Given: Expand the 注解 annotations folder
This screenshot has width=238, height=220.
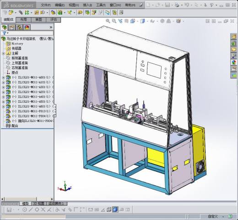Looking at the screenshot, I should [x=3, y=54].
